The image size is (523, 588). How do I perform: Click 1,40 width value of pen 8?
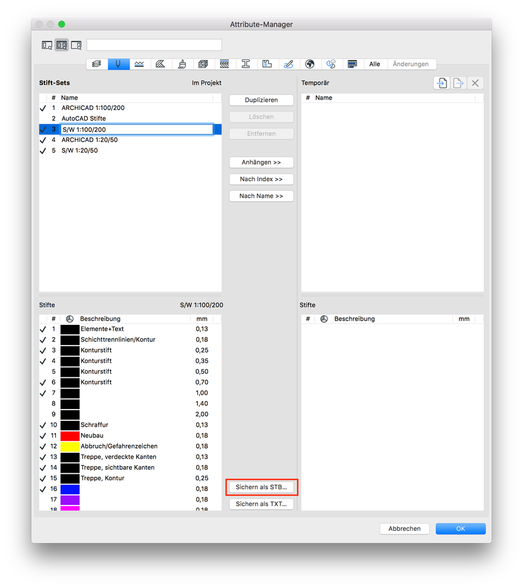click(202, 404)
